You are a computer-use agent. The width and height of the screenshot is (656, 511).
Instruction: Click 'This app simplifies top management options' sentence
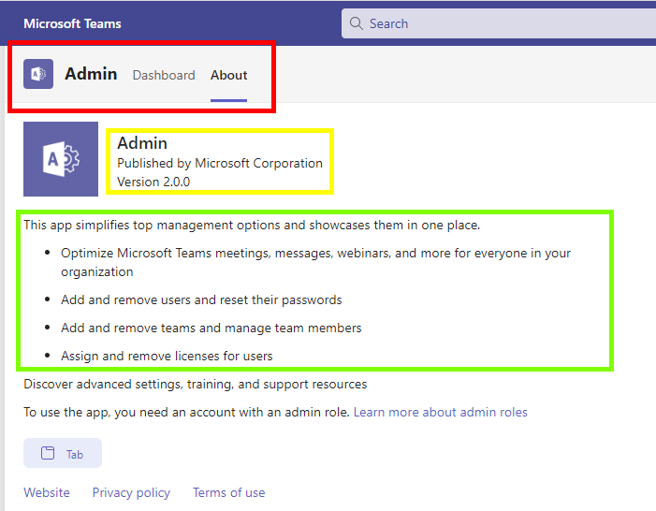pos(252,226)
